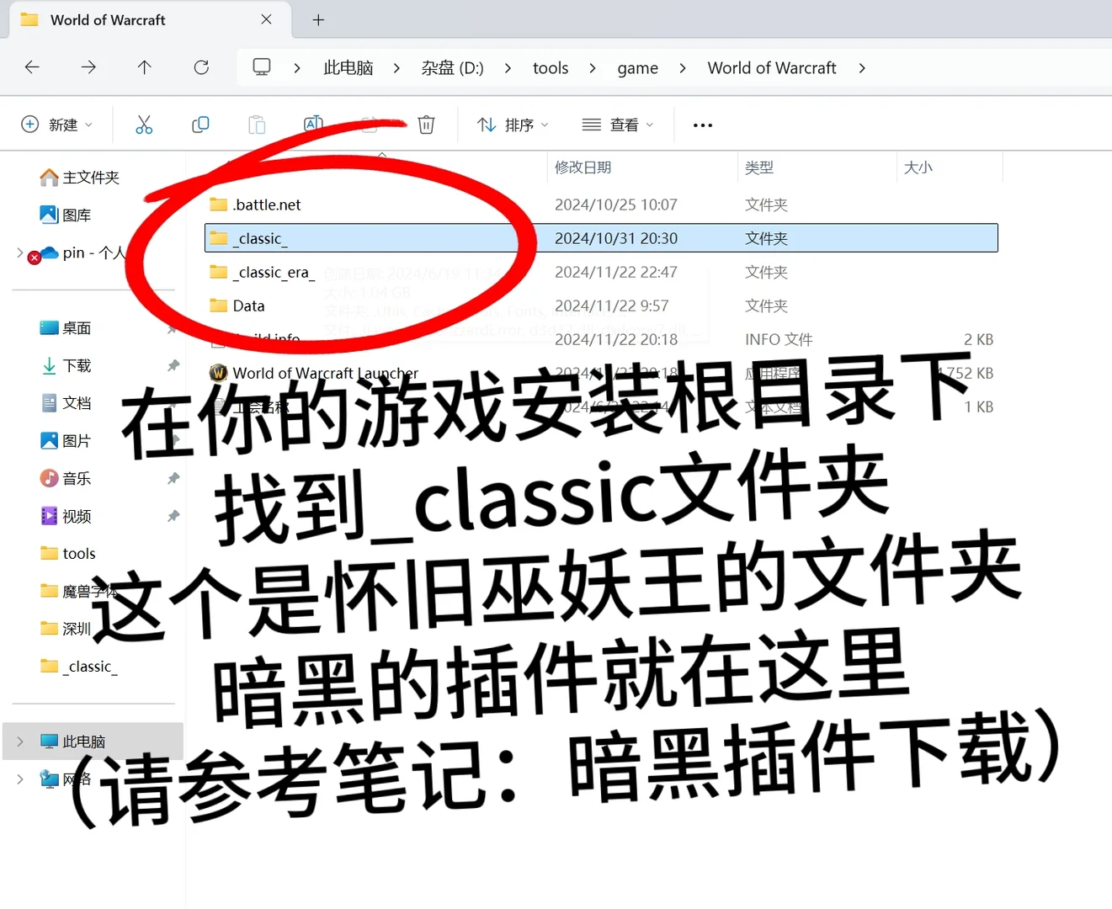1112x909 pixels.
Task: Delete the selected item with trash icon
Action: pyautogui.click(x=427, y=125)
